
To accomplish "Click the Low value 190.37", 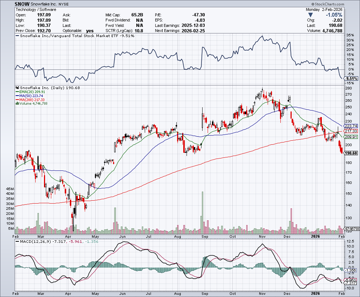I will coord(44,25).
